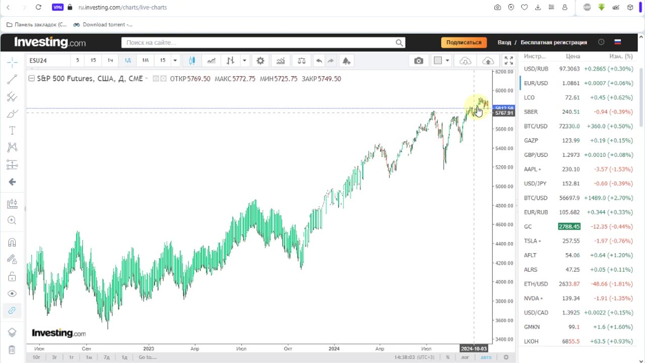Click the Подписаться subscribe button
Viewport: 645px width, 363px height.
coord(464,42)
